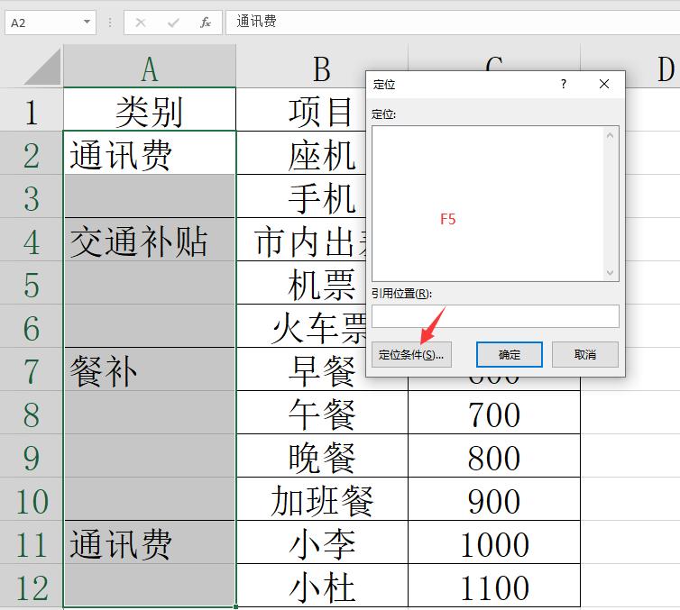
Task: Click cell B7 containing 早餐
Action: tap(301, 369)
